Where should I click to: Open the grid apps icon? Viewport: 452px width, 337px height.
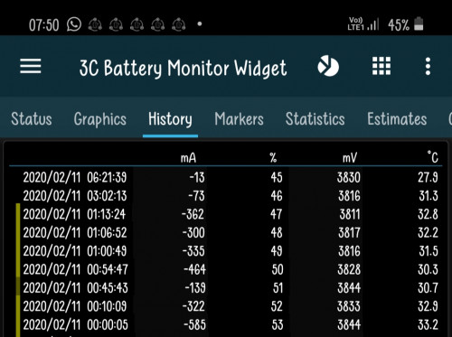[381, 66]
